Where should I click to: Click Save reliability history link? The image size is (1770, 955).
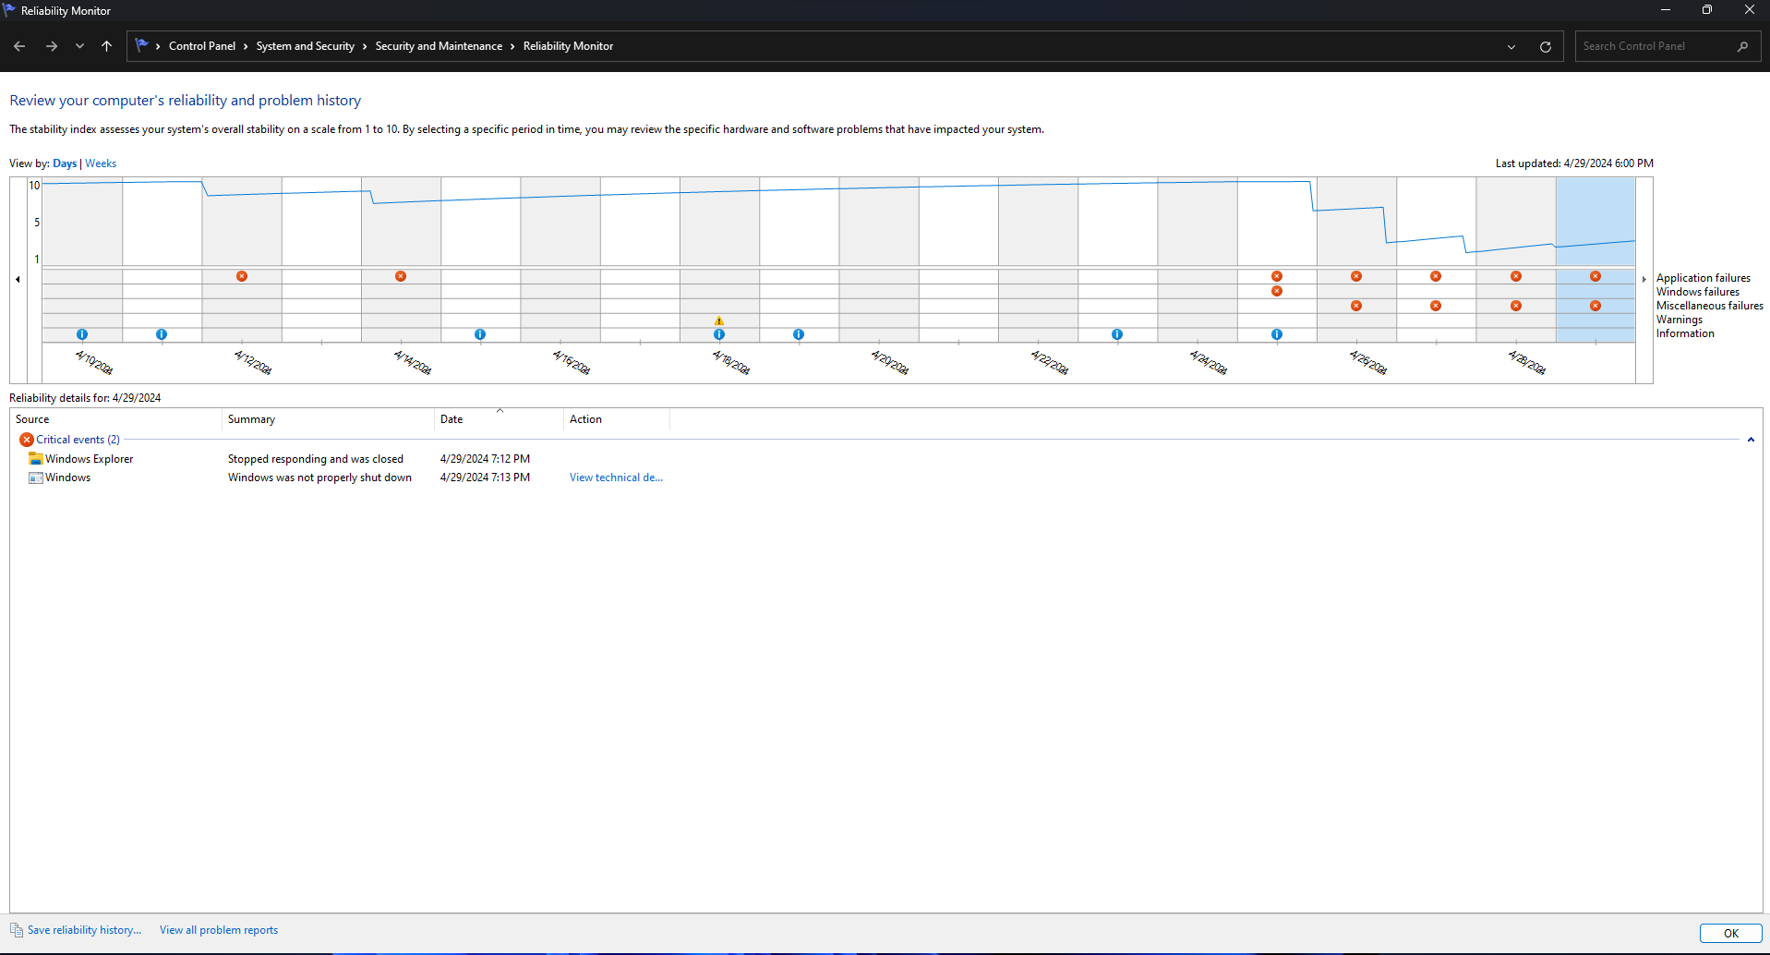point(84,930)
